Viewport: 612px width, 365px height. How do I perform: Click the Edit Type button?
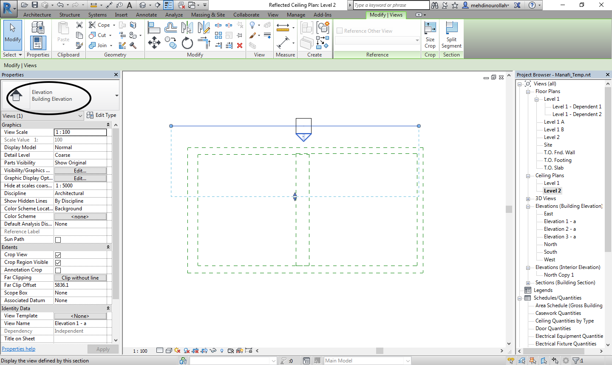pos(101,115)
